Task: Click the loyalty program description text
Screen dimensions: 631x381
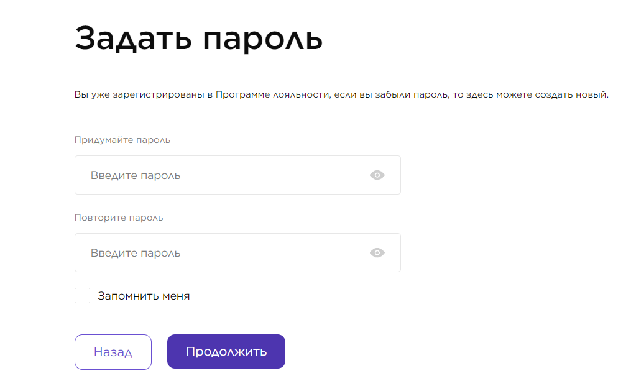Action: (341, 95)
